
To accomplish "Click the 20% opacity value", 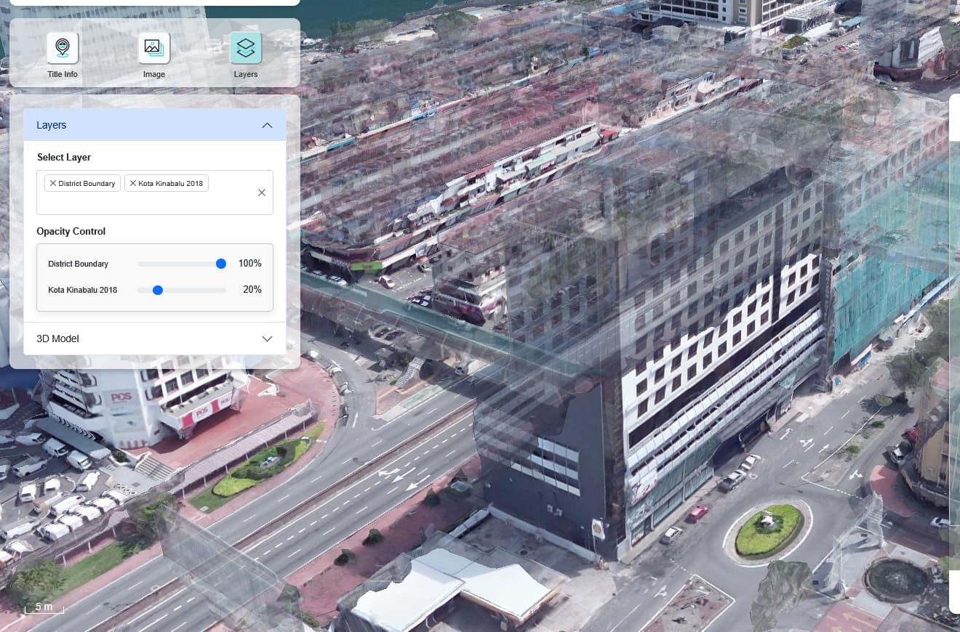I will [x=252, y=289].
